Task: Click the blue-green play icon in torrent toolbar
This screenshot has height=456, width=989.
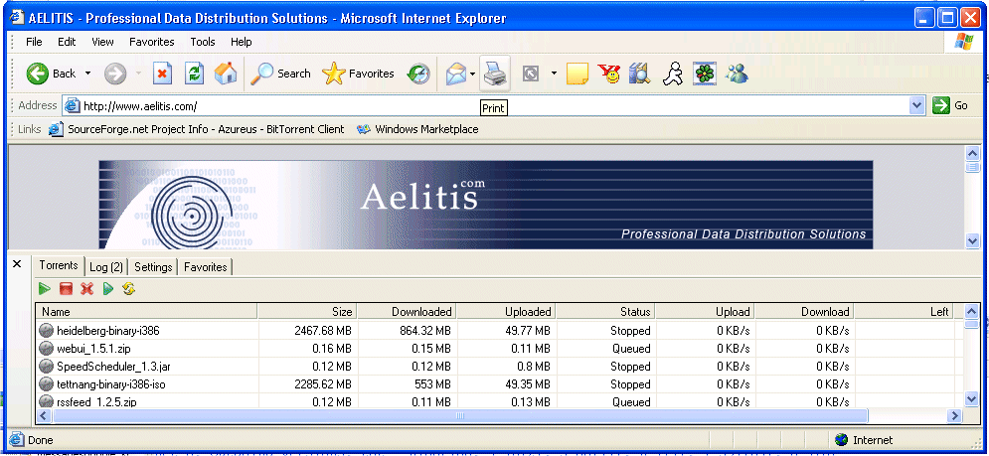Action: [108, 289]
